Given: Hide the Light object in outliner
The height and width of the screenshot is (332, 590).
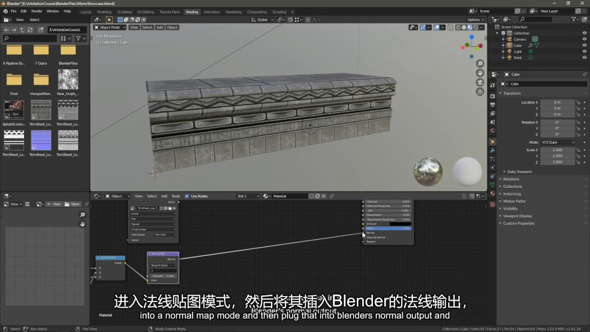Looking at the screenshot, I should 585,51.
